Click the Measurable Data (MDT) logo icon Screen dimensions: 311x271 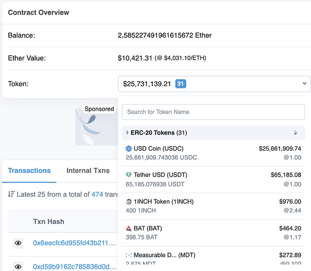pyautogui.click(x=129, y=255)
